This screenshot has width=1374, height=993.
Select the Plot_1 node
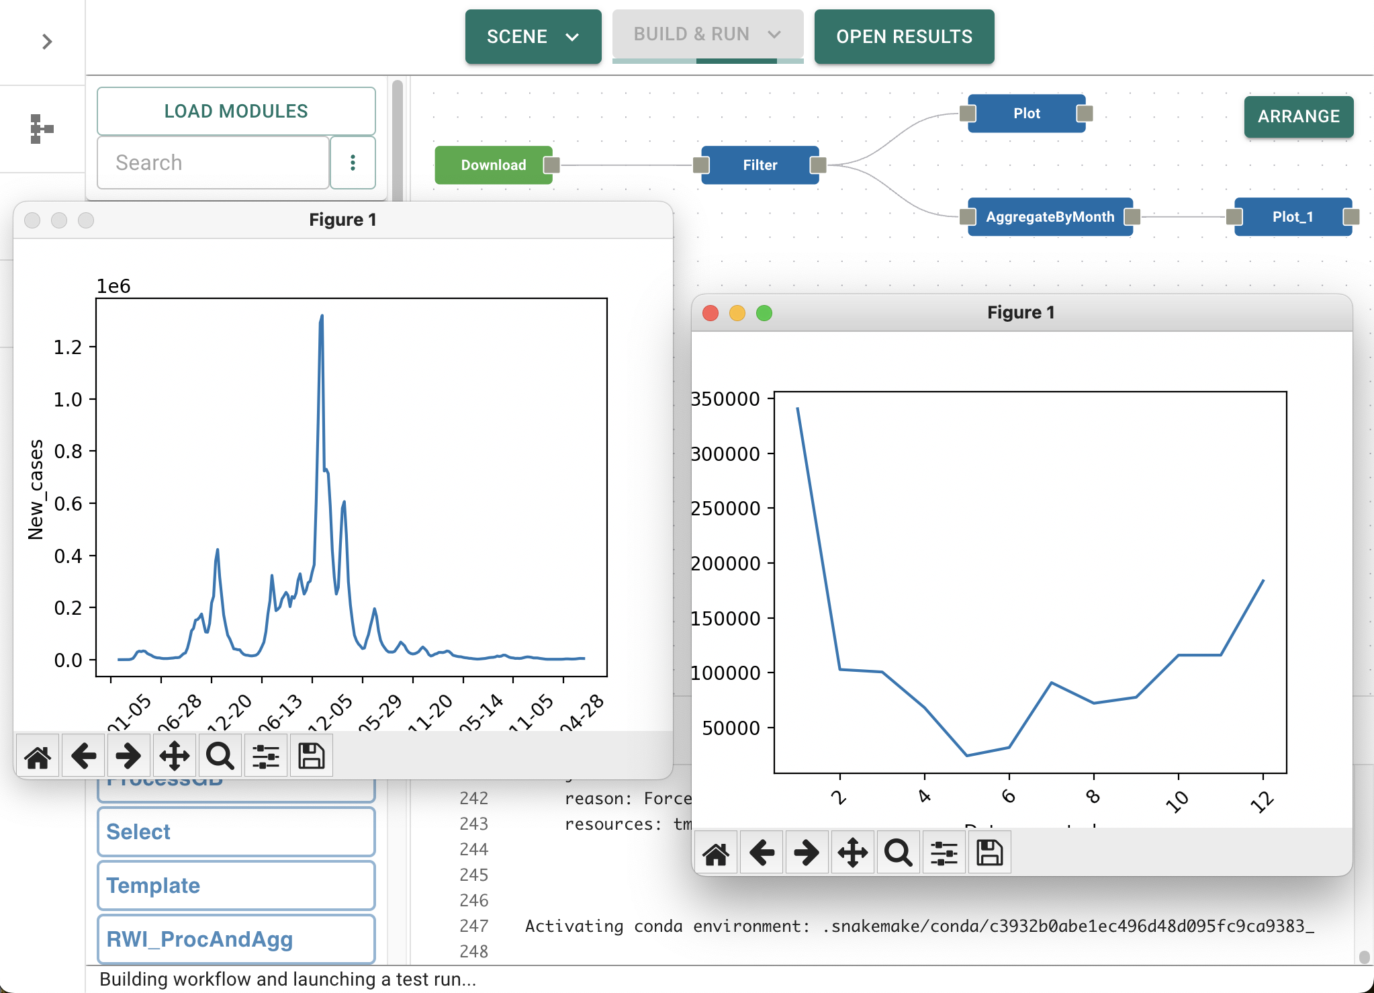1293,217
